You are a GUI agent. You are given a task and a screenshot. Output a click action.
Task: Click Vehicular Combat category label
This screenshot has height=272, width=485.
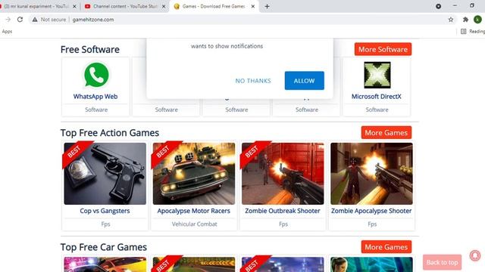tap(194, 224)
